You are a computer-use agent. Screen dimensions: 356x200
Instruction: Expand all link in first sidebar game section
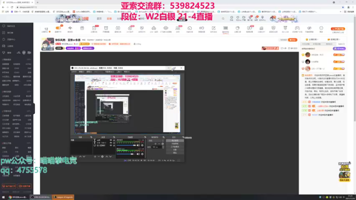(29, 60)
